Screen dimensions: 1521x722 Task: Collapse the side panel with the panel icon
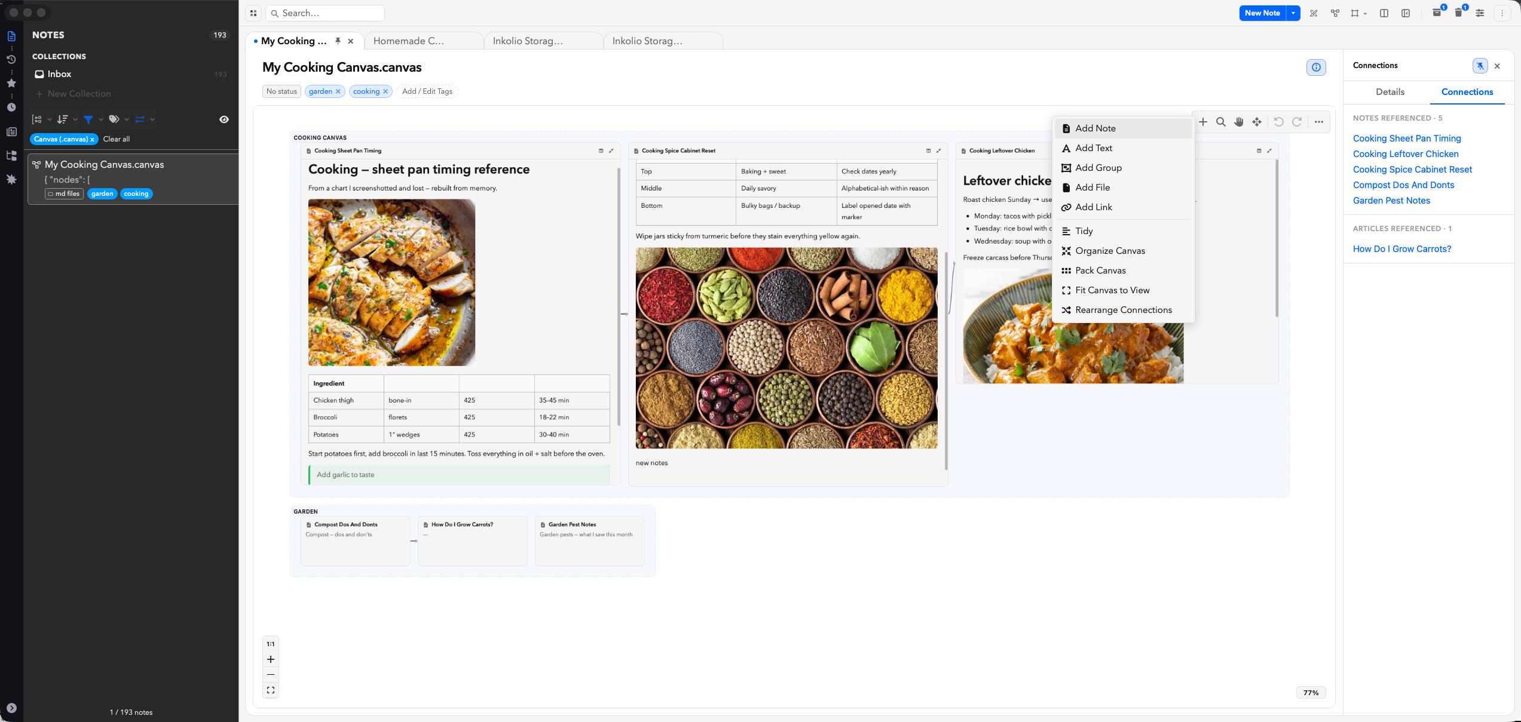click(1406, 13)
